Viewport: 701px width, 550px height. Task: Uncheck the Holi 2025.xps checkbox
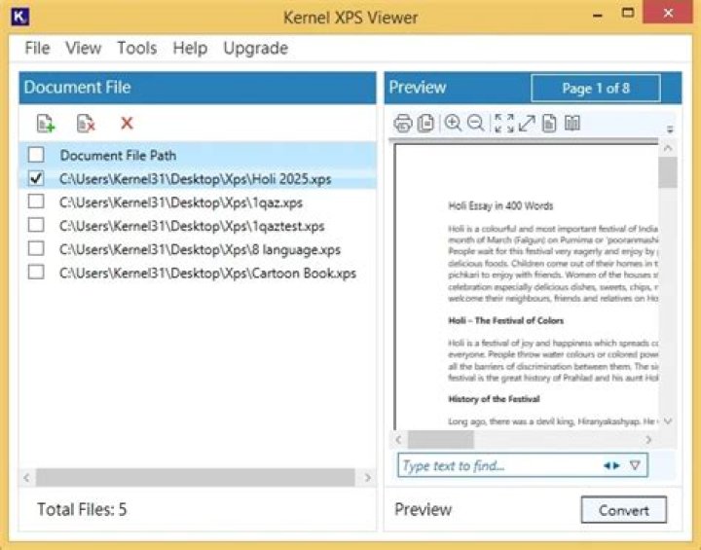click(x=36, y=178)
